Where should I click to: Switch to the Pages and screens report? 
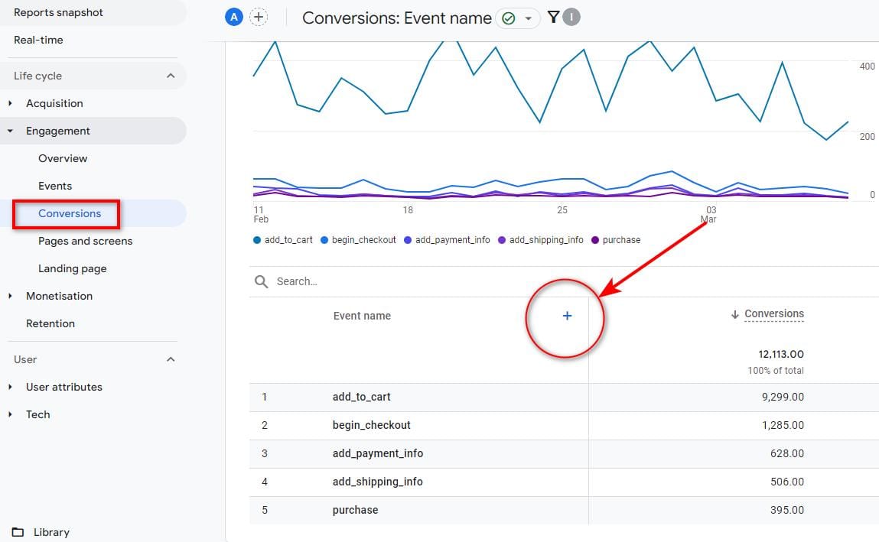[x=85, y=240]
